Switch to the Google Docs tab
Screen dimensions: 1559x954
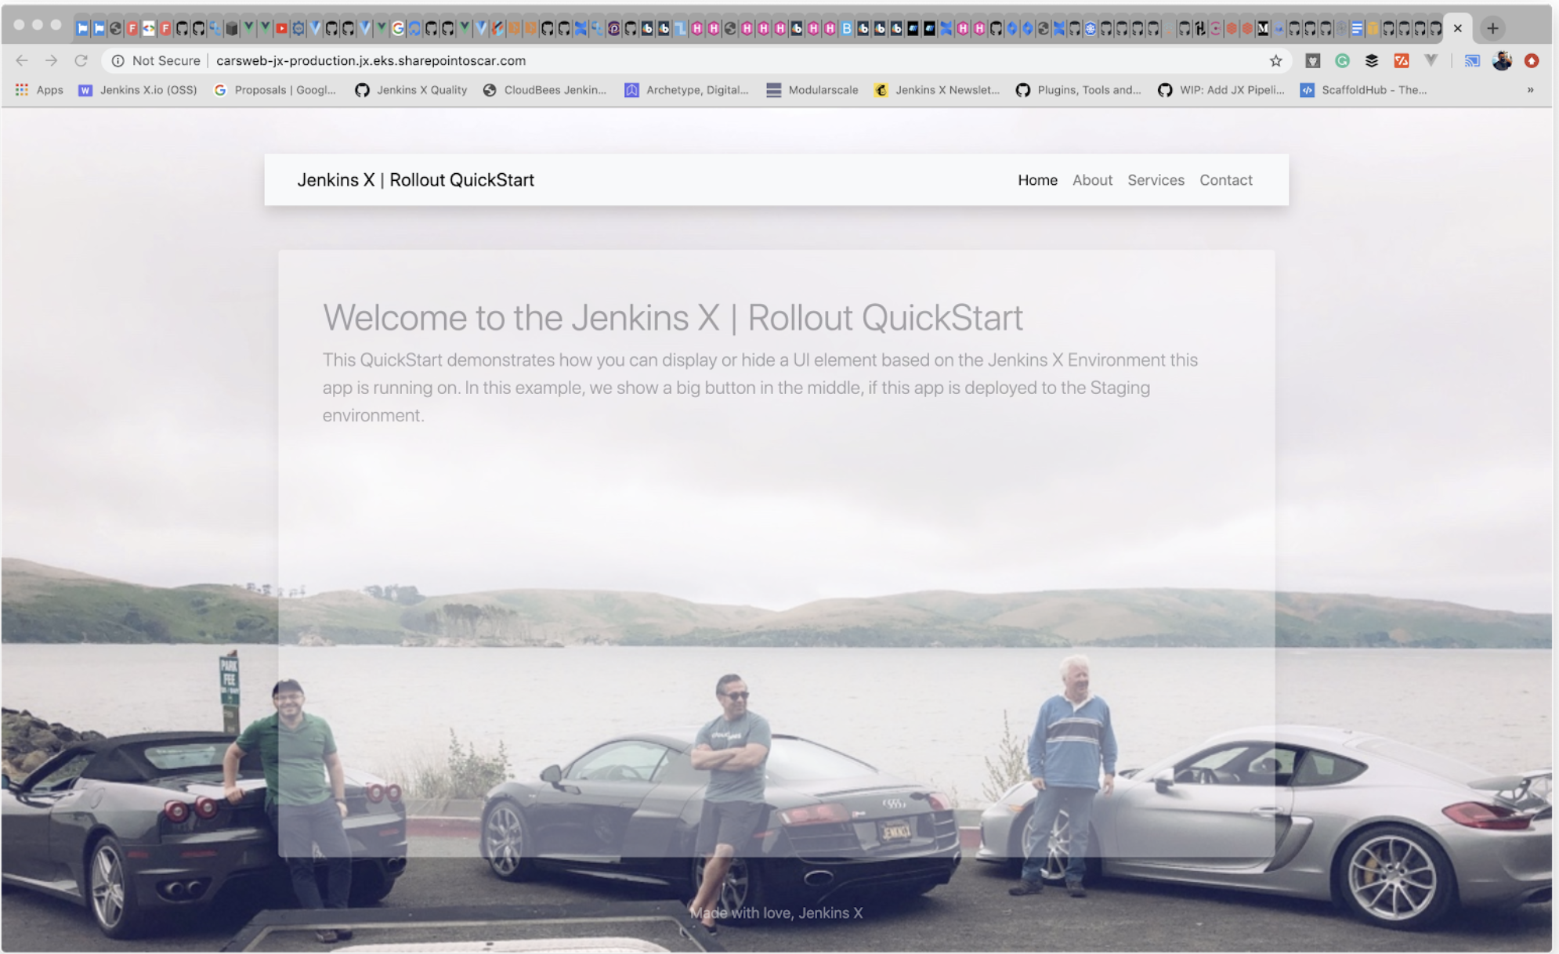point(1357,28)
